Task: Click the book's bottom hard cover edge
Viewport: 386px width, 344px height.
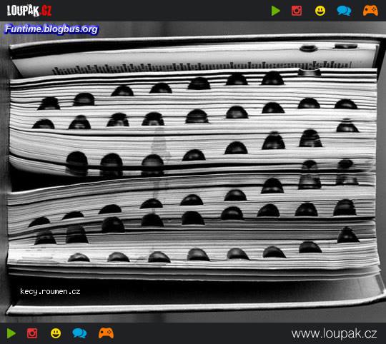Action: click(x=194, y=307)
